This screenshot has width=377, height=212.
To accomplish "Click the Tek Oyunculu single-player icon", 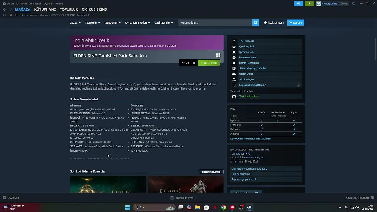I will 234,41.
